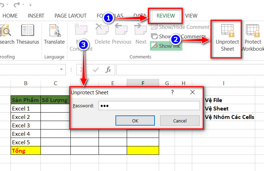Open the Research tool
Screen dimensions: 264x171
6,34
